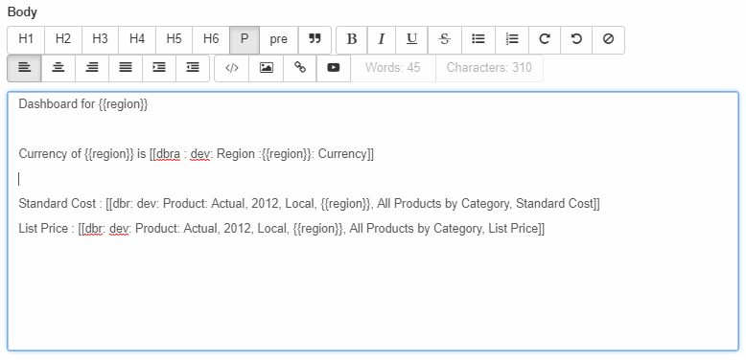Clear formatting with the ban icon

609,40
